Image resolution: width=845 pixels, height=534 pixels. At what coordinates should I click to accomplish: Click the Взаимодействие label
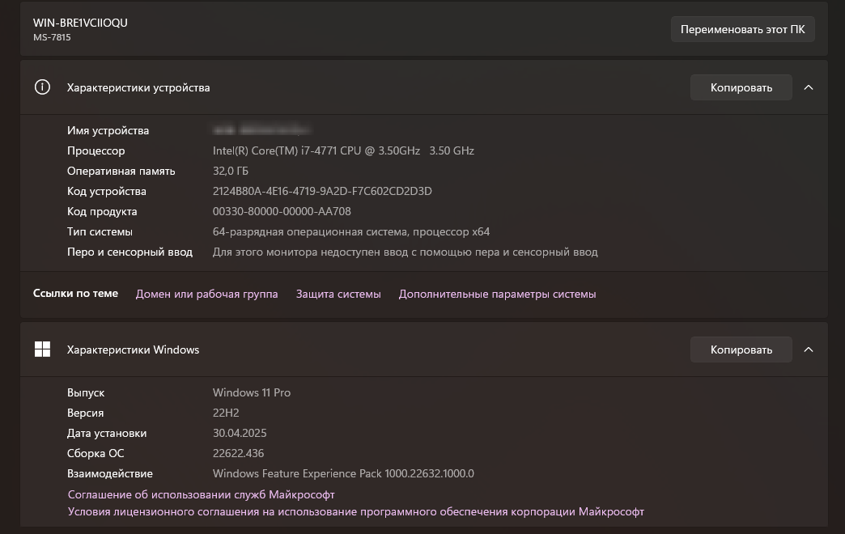(110, 473)
